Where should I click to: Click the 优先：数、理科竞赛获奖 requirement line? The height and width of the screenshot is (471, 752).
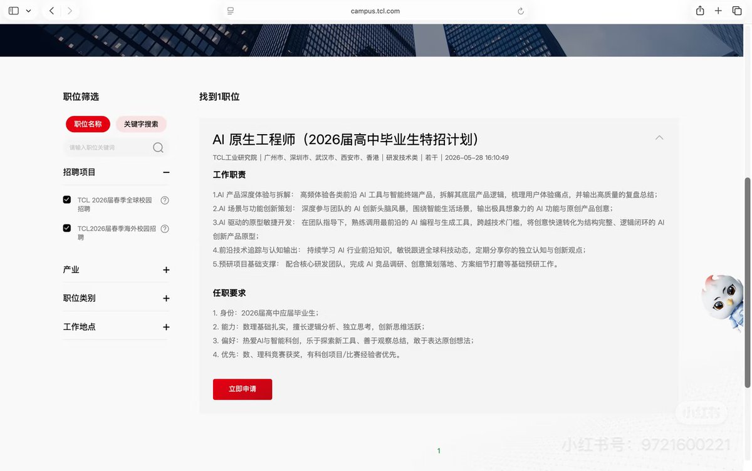(x=306, y=355)
